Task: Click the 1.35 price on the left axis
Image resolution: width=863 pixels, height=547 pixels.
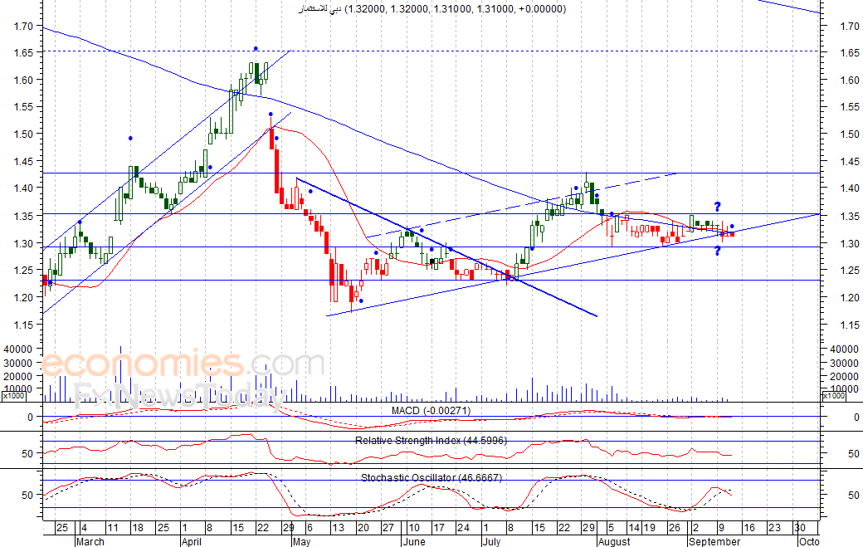Action: point(24,216)
